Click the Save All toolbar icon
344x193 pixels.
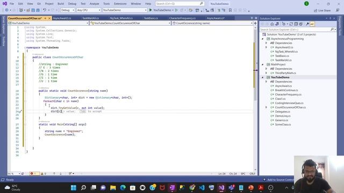[x=38, y=10]
